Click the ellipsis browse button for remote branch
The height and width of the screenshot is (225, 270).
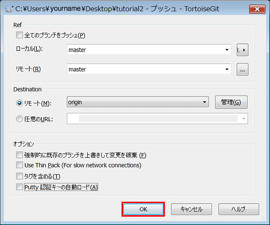243,69
